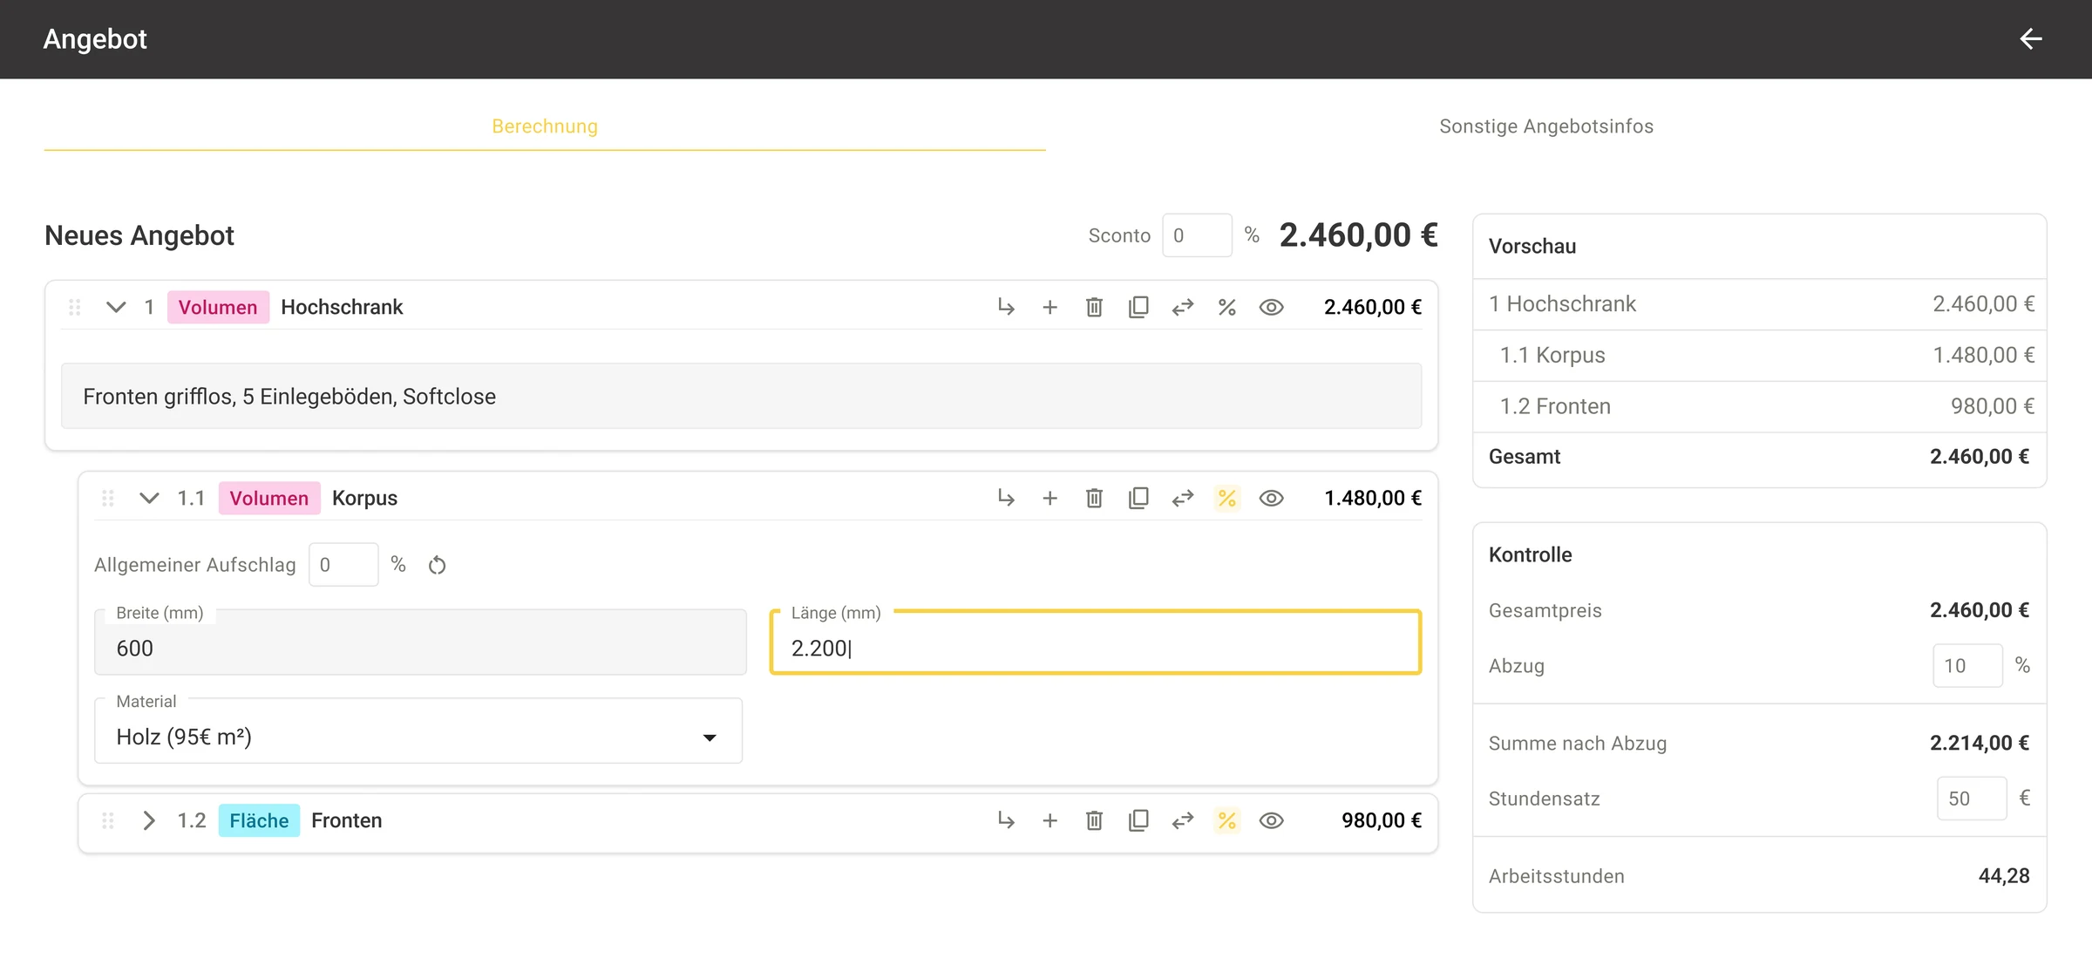Collapse the Hochschrank position

116,307
